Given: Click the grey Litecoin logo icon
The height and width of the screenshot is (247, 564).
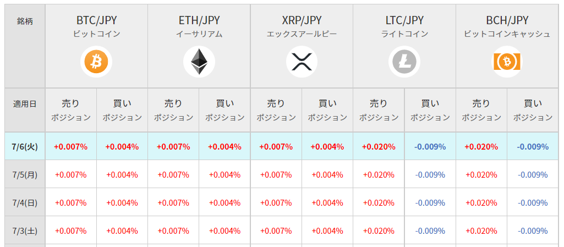Looking at the screenshot, I should point(404,62).
